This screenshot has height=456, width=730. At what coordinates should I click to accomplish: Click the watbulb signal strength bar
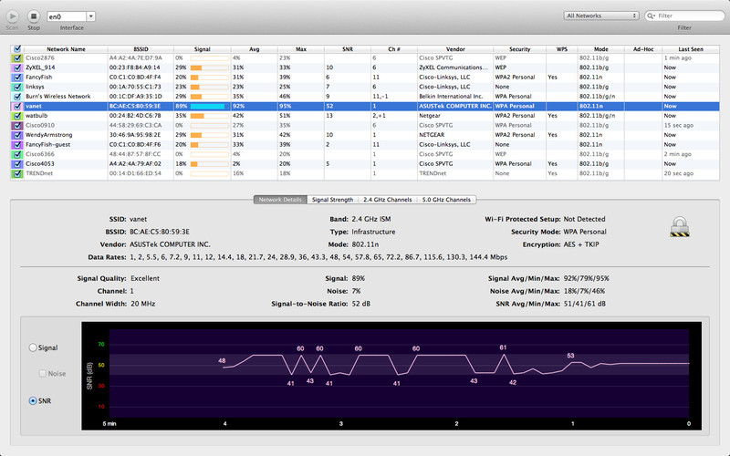[210, 116]
